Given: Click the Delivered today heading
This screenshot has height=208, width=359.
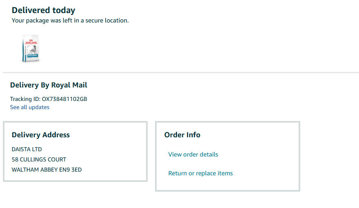Looking at the screenshot, I should click(43, 10).
